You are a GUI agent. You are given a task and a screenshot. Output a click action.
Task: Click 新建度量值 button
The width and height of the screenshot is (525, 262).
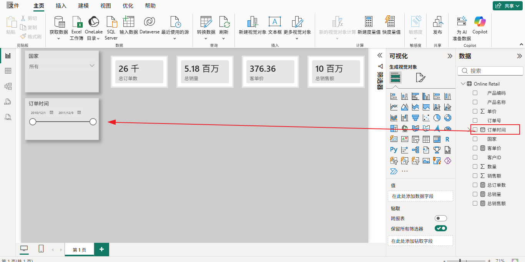pyautogui.click(x=369, y=25)
